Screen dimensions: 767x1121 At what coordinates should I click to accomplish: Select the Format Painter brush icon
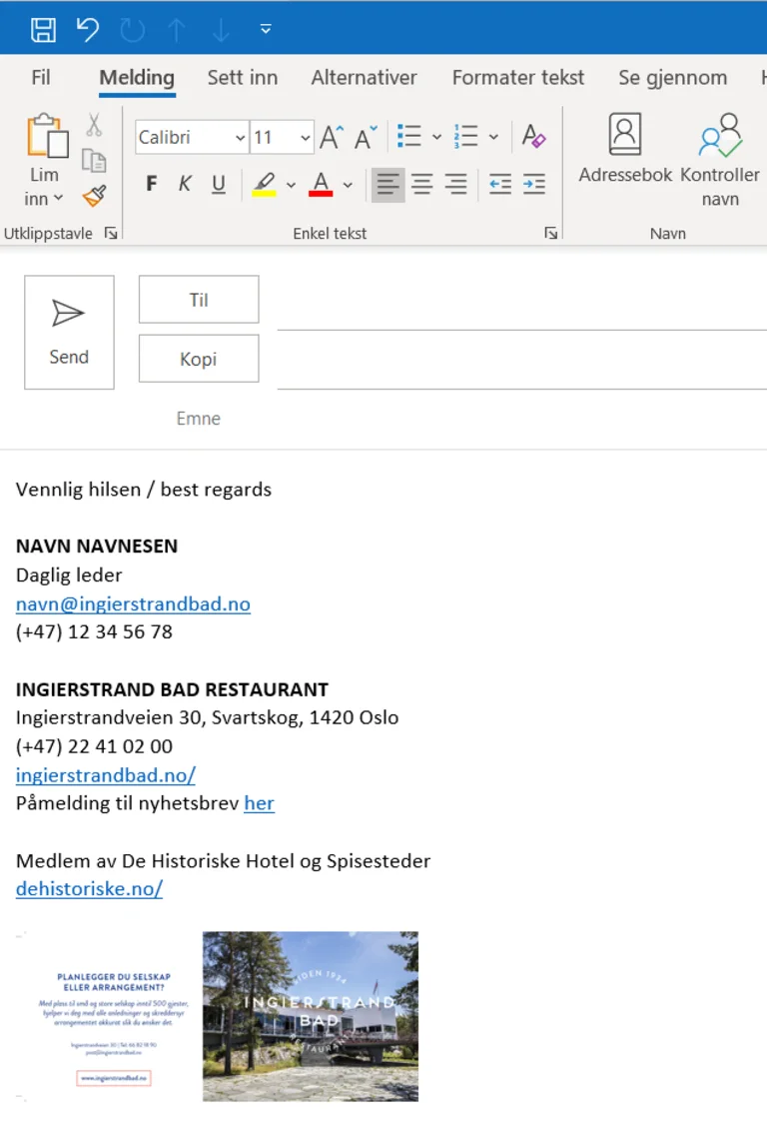pos(94,196)
